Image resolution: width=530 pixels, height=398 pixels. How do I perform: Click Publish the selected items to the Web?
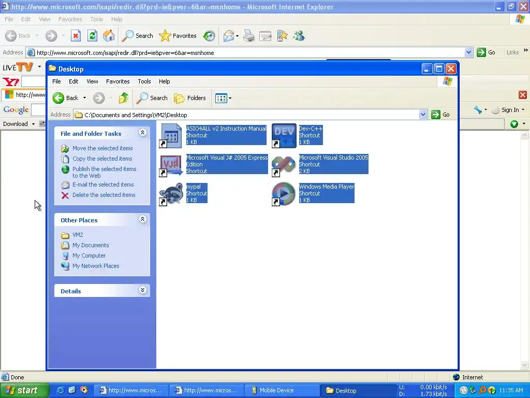[x=104, y=172]
